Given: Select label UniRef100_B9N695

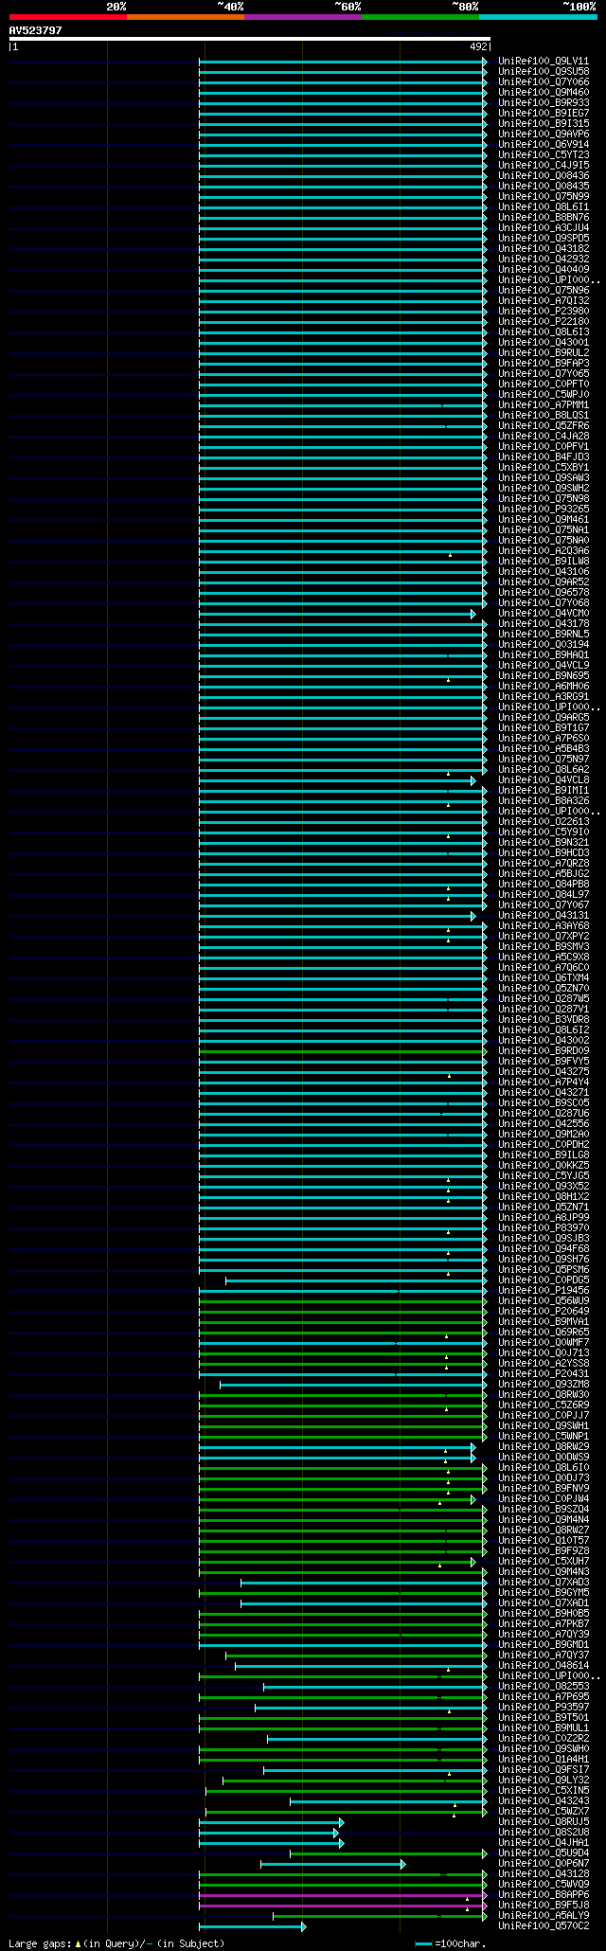Looking at the screenshot, I should pos(544,676).
